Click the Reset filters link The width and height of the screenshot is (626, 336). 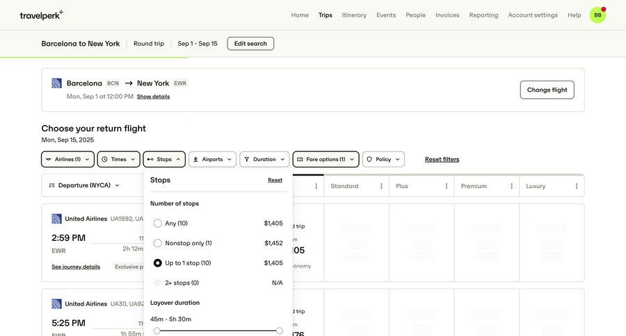(442, 159)
